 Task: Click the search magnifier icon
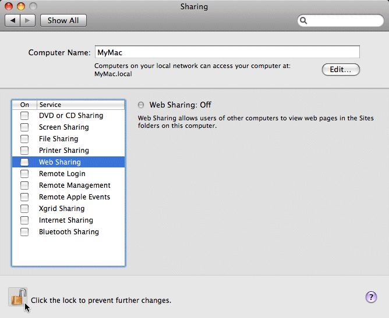click(303, 20)
